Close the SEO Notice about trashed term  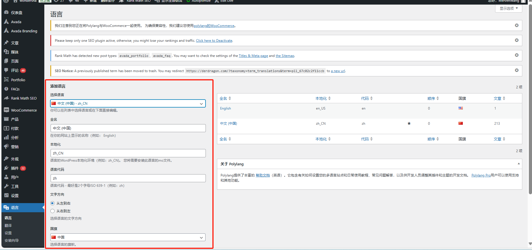[x=517, y=70]
